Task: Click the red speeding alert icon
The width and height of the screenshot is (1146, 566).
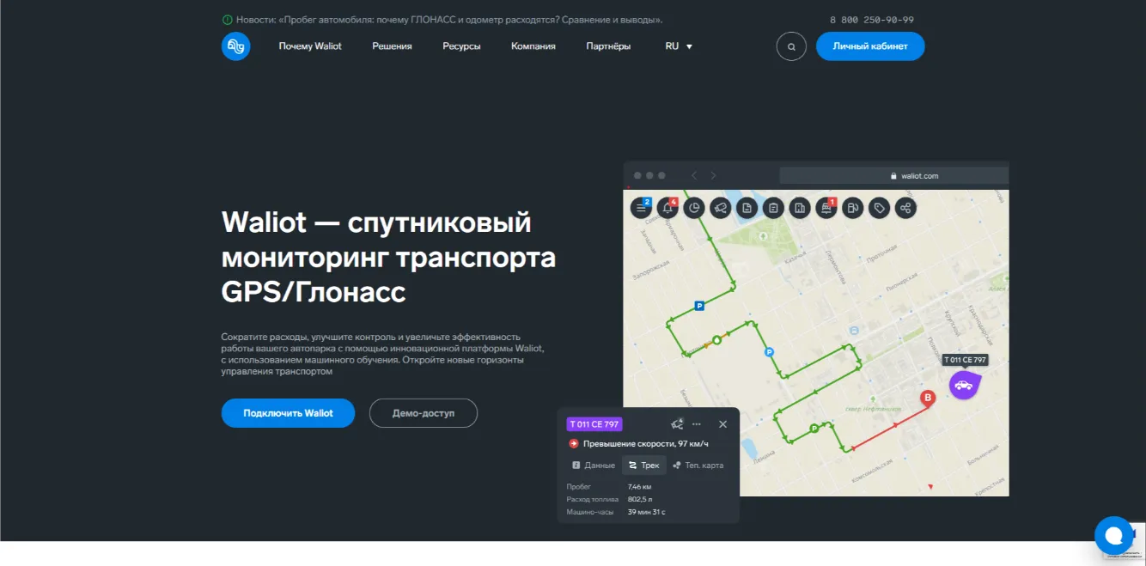Action: click(574, 443)
